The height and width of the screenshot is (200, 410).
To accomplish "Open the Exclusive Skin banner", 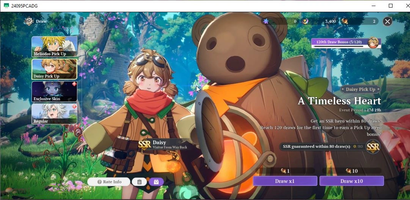I will coord(54,91).
